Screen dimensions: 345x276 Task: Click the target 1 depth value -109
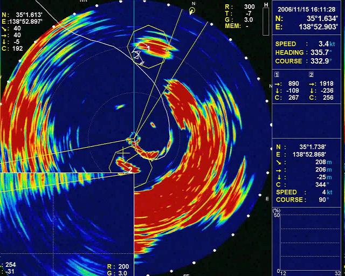coord(293,91)
